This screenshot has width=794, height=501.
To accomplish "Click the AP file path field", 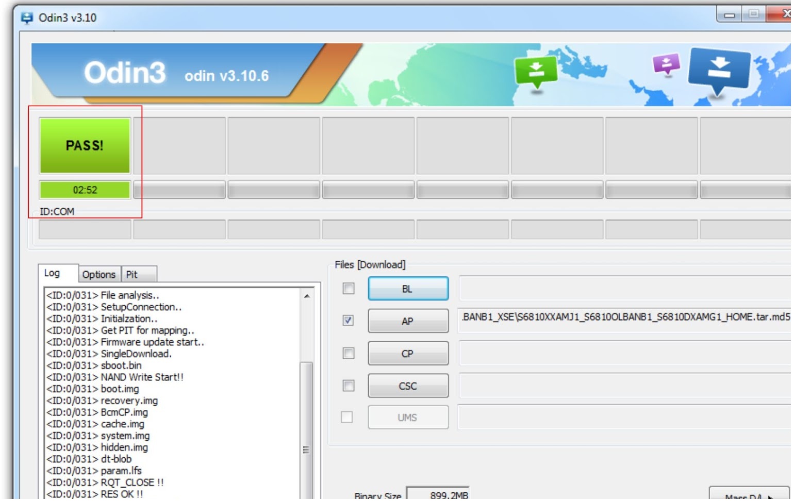I will [625, 321].
